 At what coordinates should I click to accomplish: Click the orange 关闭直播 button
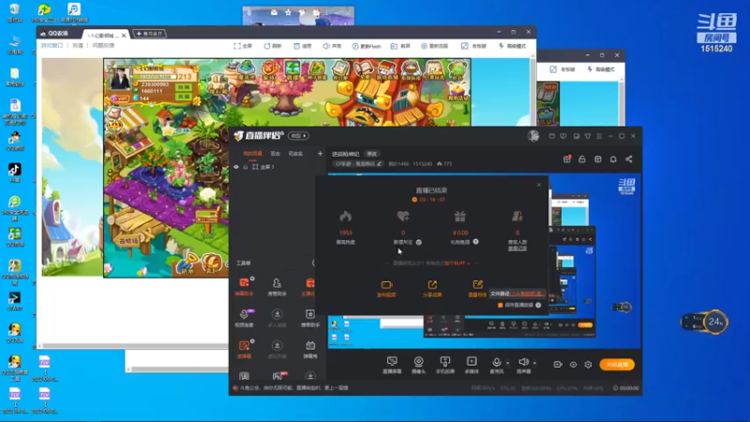pos(617,365)
